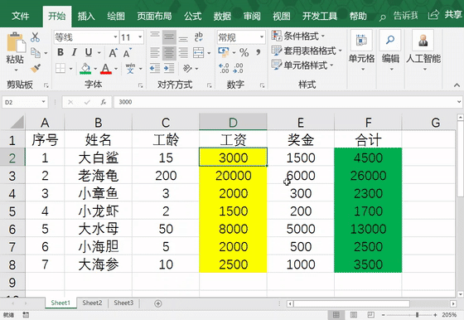
Task: Click the Share (共享) button
Action: click(x=445, y=14)
